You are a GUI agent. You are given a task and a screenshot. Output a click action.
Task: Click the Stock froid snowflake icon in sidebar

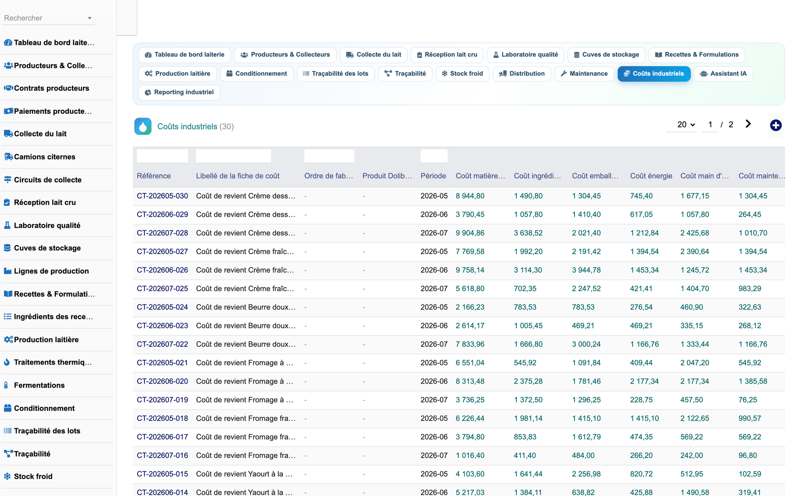coord(7,476)
